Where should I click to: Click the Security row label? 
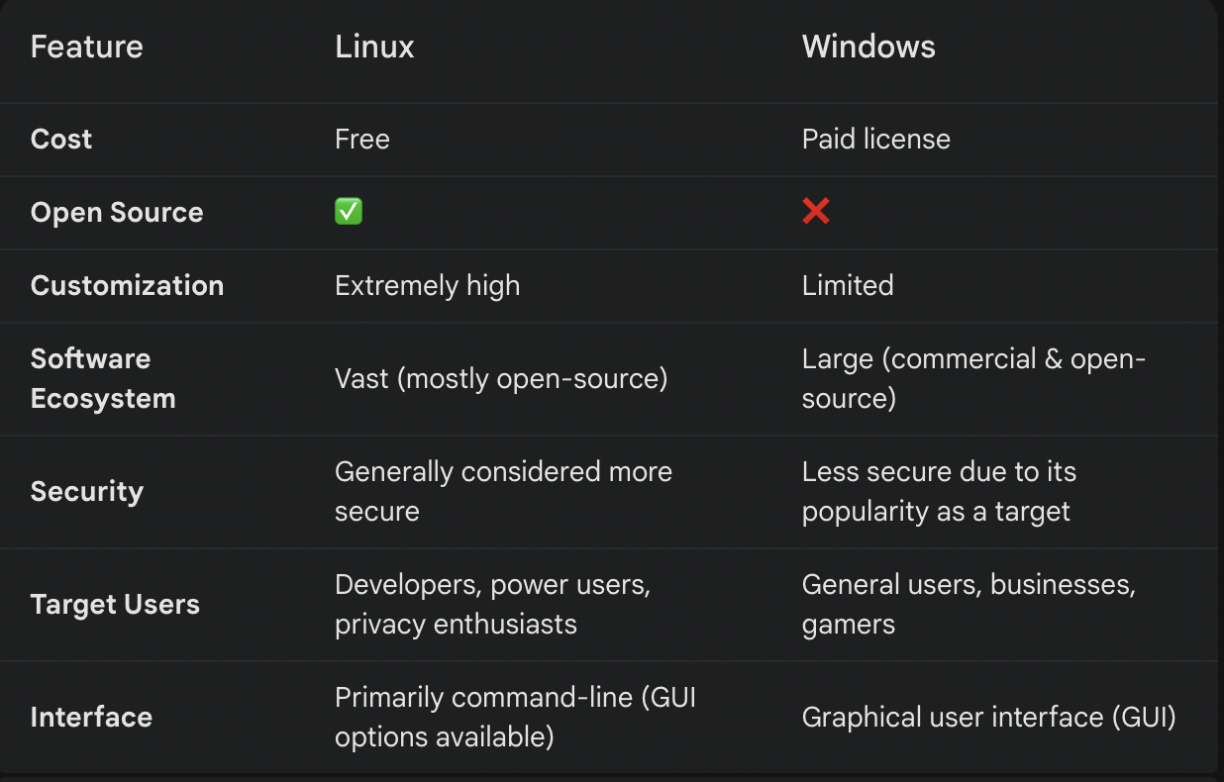click(87, 491)
